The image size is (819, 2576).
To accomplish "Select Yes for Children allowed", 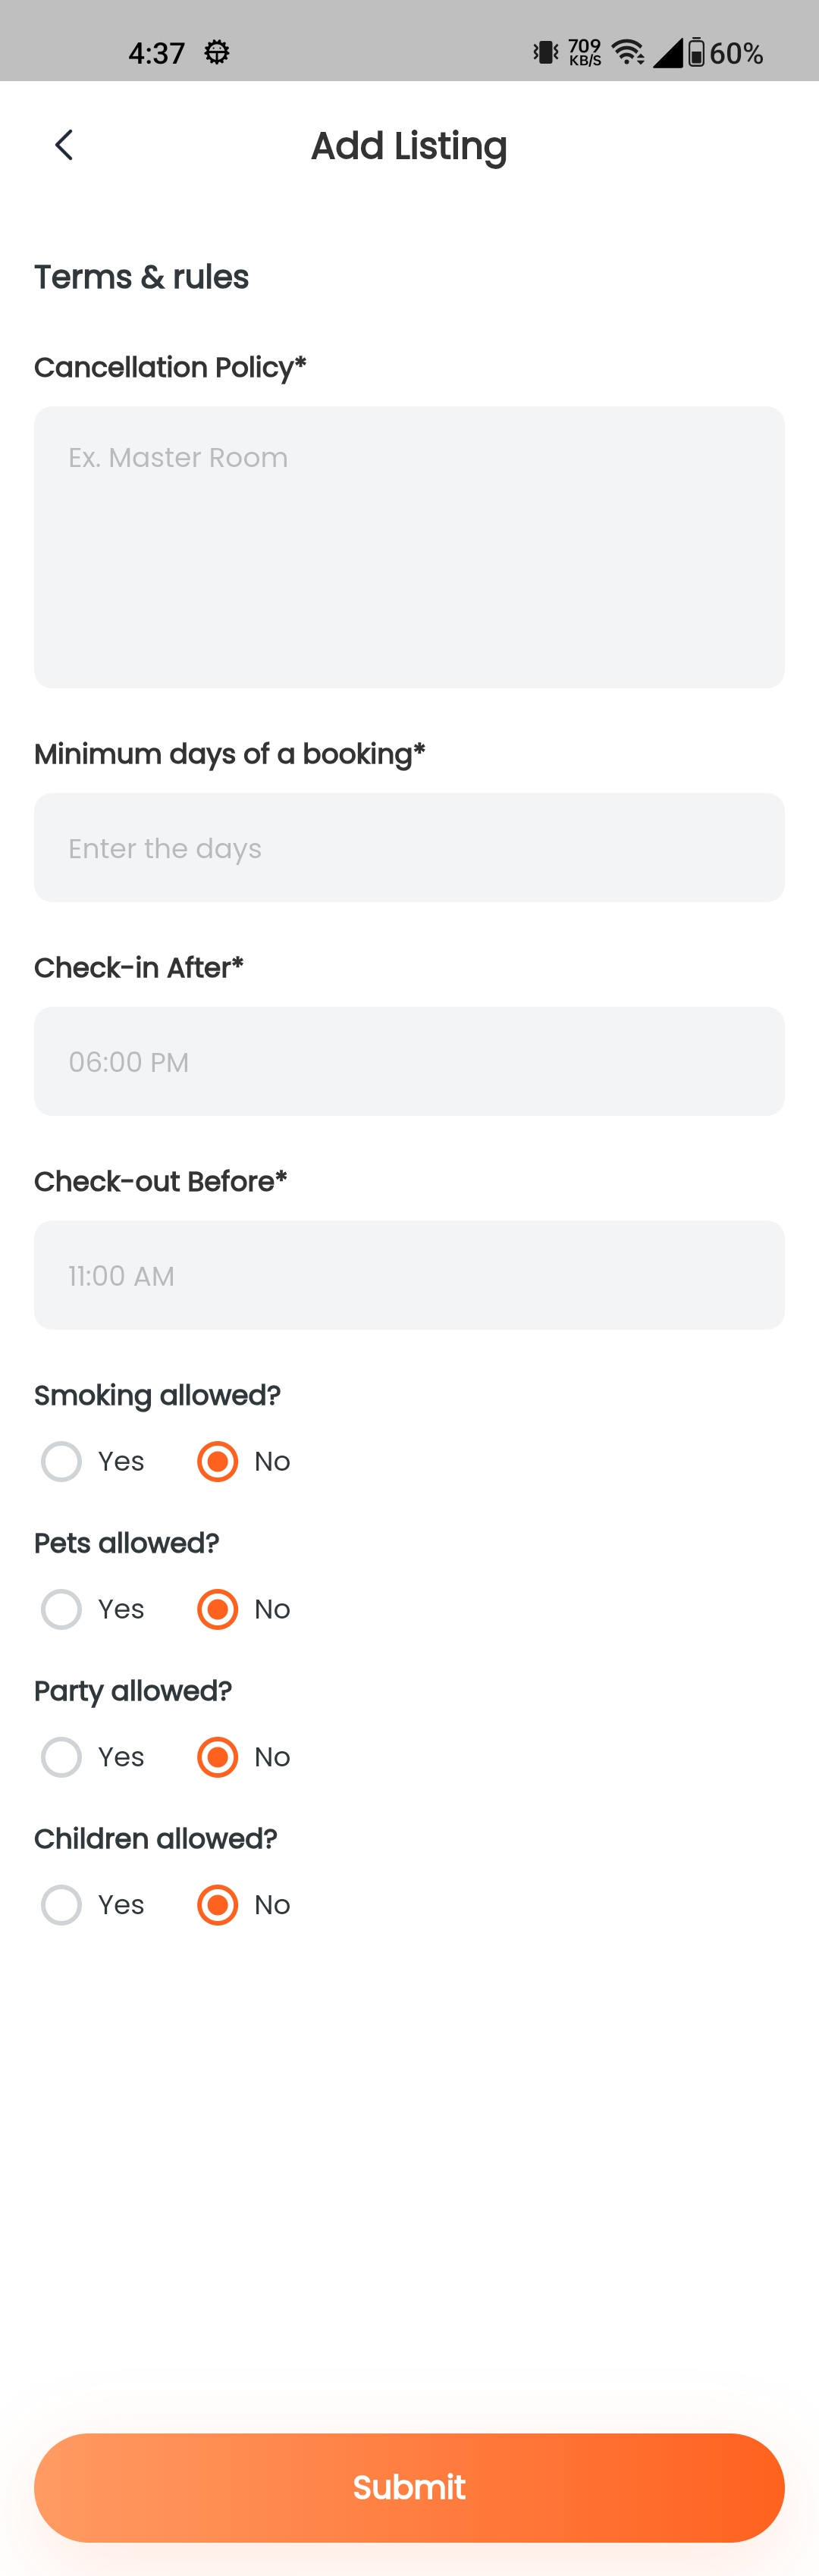I will 61,1905.
